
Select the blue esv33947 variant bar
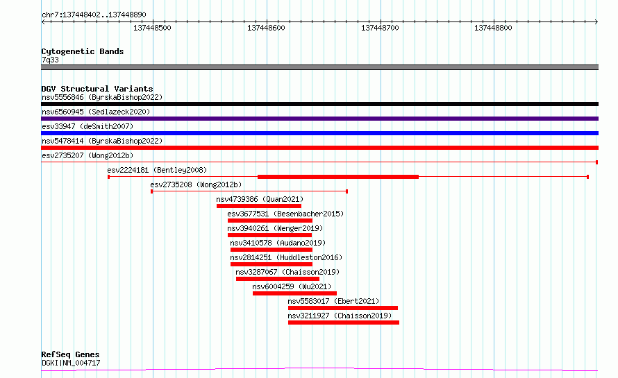coord(319,133)
